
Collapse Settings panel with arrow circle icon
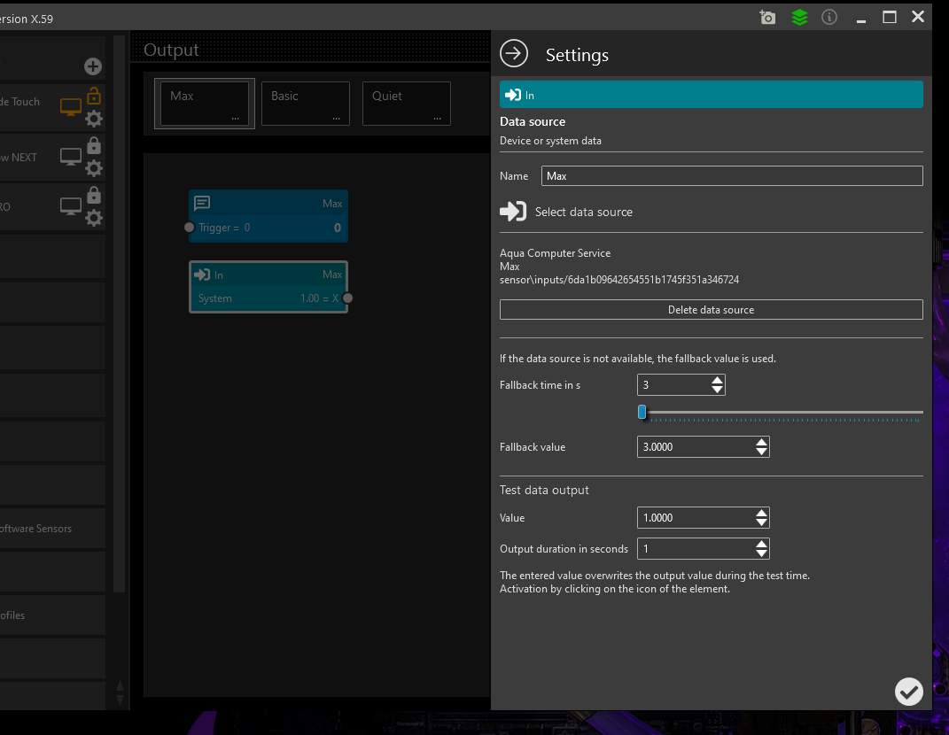coord(514,54)
